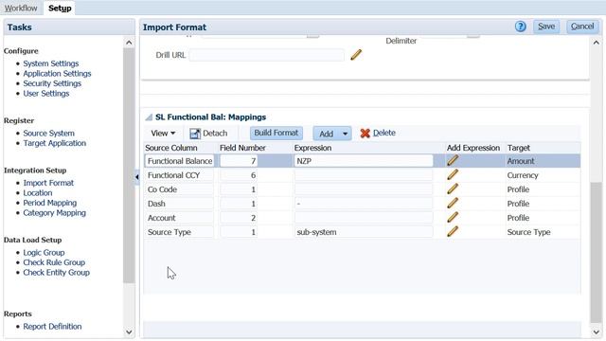Click the Target column header
Screen dimensions: 606x341
pyautogui.click(x=519, y=148)
